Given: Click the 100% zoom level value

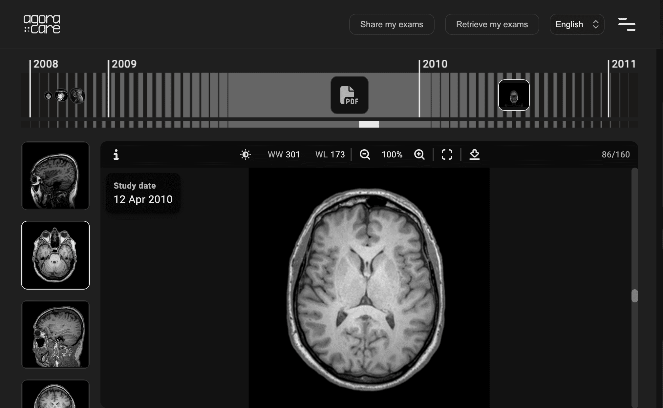Looking at the screenshot, I should point(392,154).
